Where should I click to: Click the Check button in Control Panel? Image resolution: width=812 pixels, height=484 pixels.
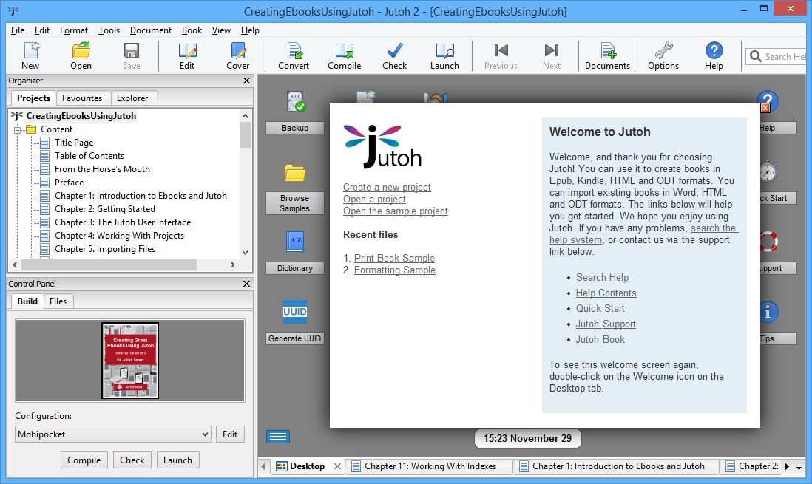[x=132, y=460]
